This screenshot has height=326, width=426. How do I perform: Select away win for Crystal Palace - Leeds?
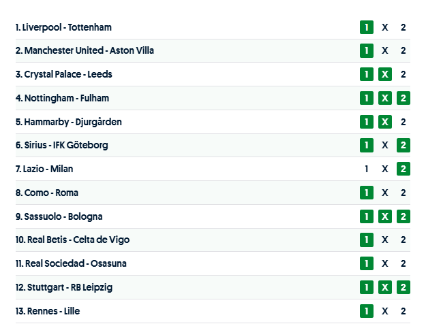coord(404,75)
